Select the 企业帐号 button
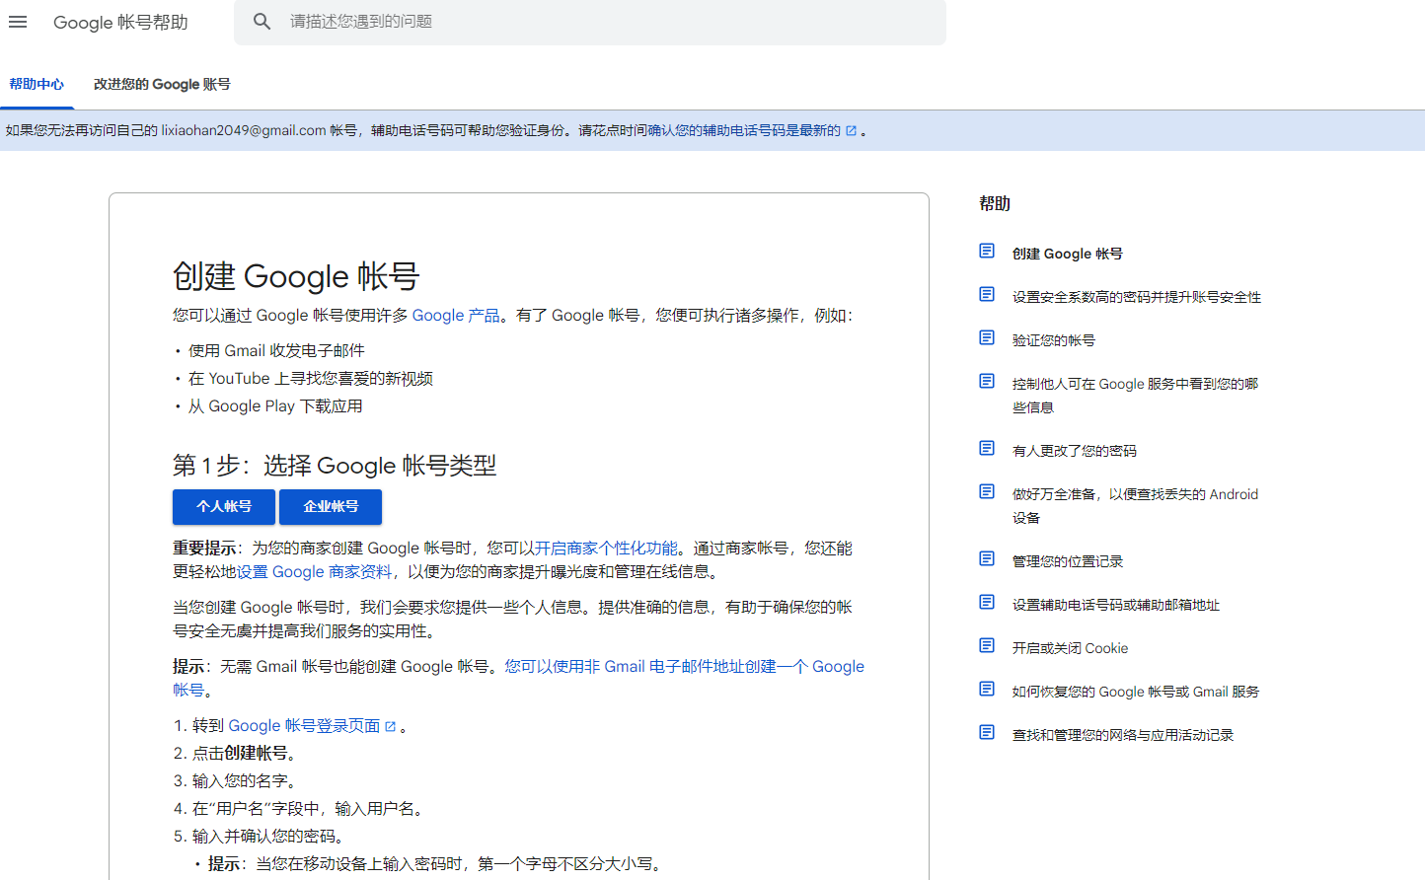 click(331, 507)
